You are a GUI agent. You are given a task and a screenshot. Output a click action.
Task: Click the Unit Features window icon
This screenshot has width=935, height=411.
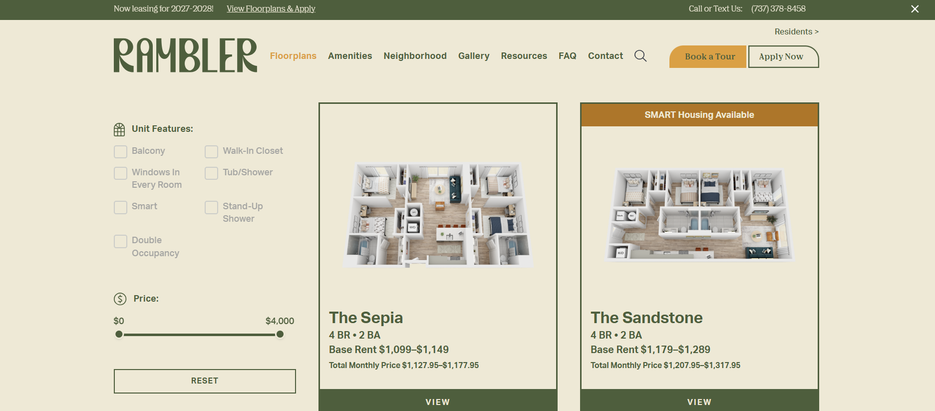[x=119, y=129]
